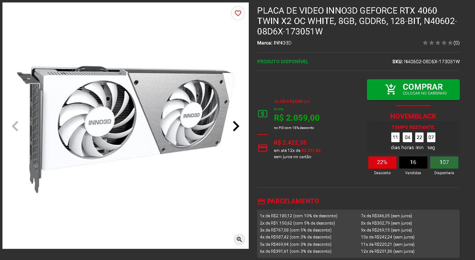
Task: Select the 1x de R$2.180,12 installment option
Action: click(x=298, y=216)
